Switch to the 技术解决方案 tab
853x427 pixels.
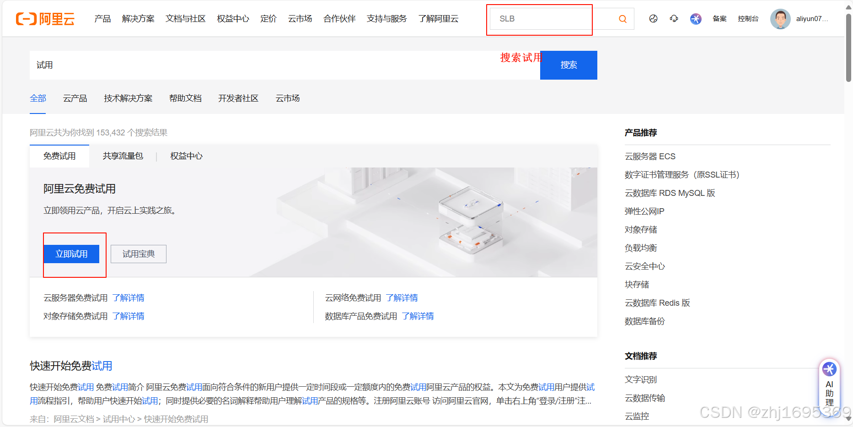pyautogui.click(x=128, y=98)
